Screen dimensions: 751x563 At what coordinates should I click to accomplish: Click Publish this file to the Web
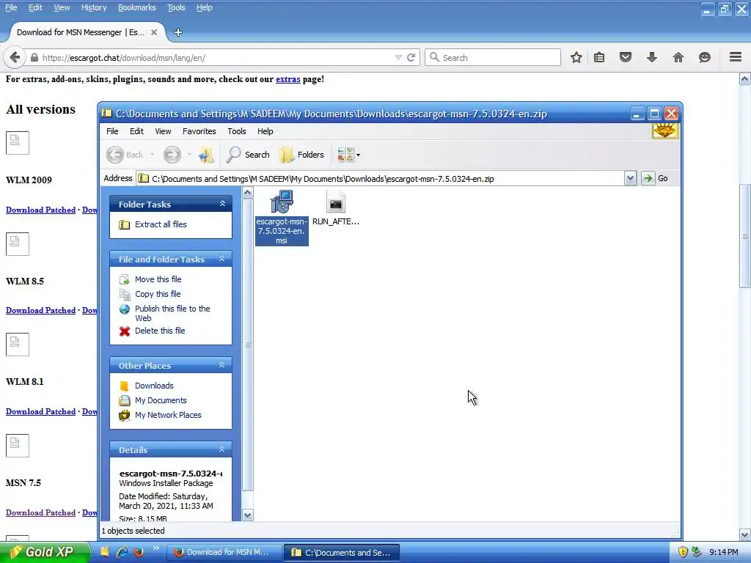pyautogui.click(x=172, y=313)
